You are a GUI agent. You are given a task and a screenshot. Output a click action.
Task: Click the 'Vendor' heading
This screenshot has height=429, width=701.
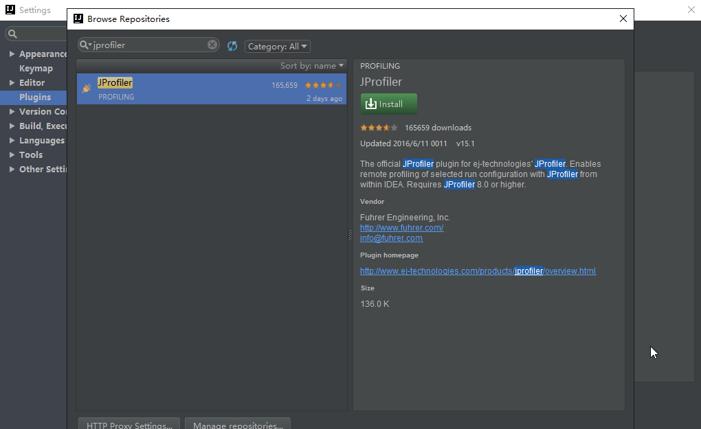point(372,202)
